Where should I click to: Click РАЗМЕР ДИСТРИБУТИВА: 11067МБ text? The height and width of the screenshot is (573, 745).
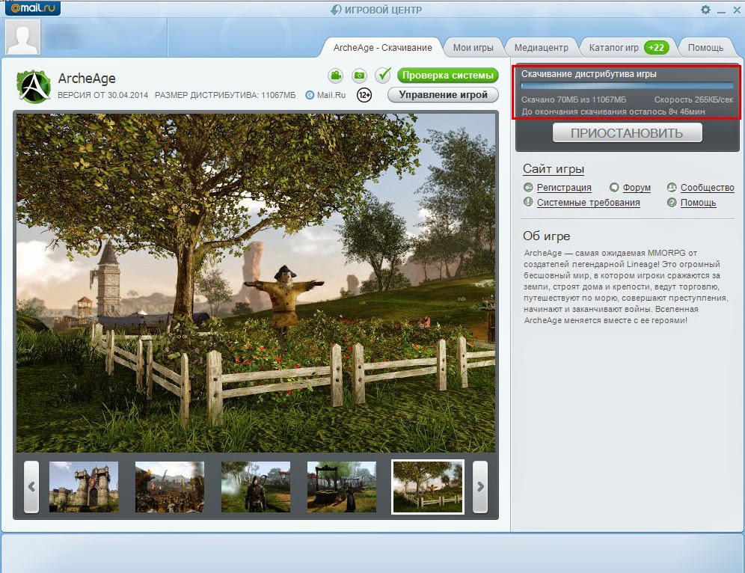225,95
